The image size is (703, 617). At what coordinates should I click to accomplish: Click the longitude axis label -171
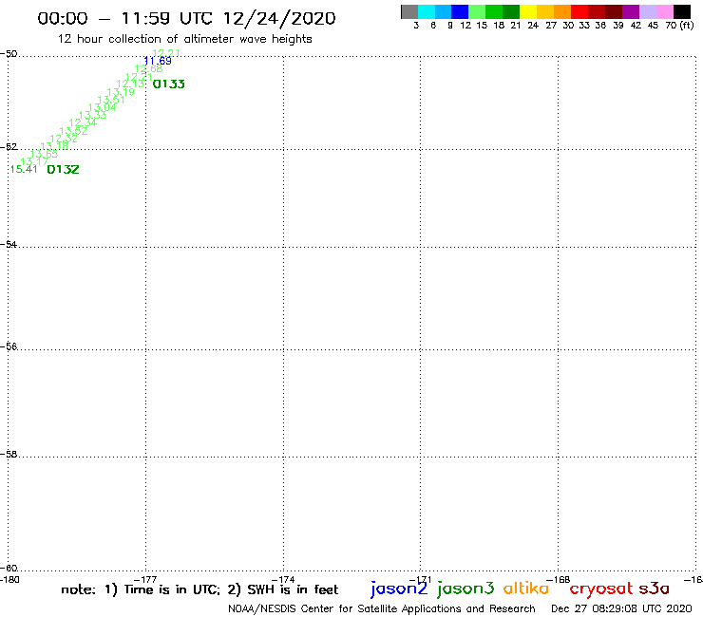[420, 579]
